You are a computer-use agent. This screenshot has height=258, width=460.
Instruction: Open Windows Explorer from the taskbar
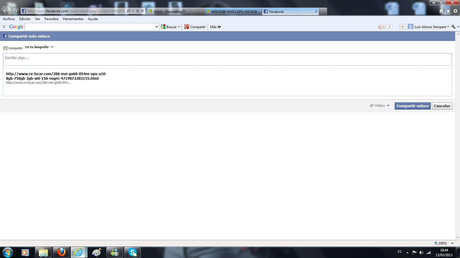coord(43,253)
